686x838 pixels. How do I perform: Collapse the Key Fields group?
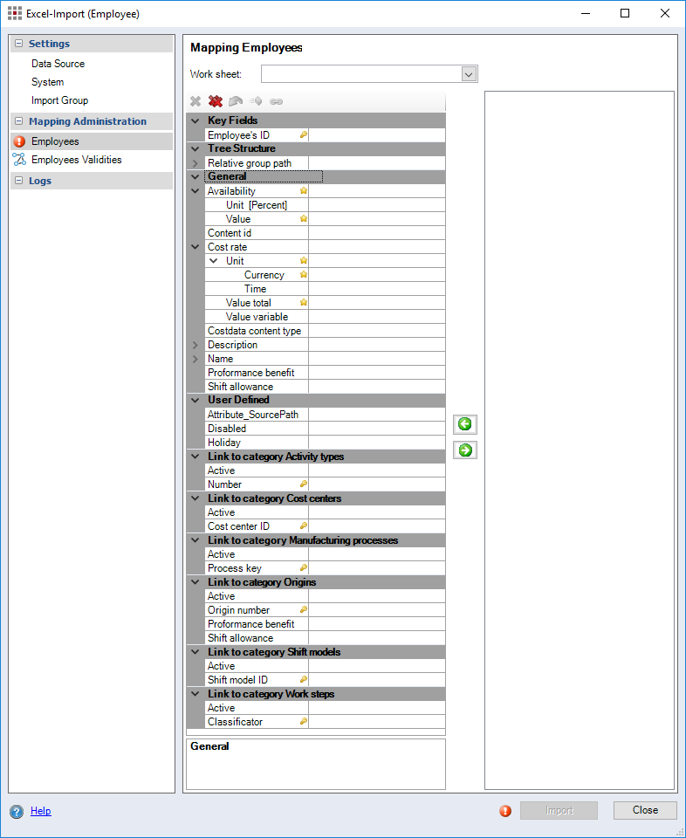click(x=195, y=120)
